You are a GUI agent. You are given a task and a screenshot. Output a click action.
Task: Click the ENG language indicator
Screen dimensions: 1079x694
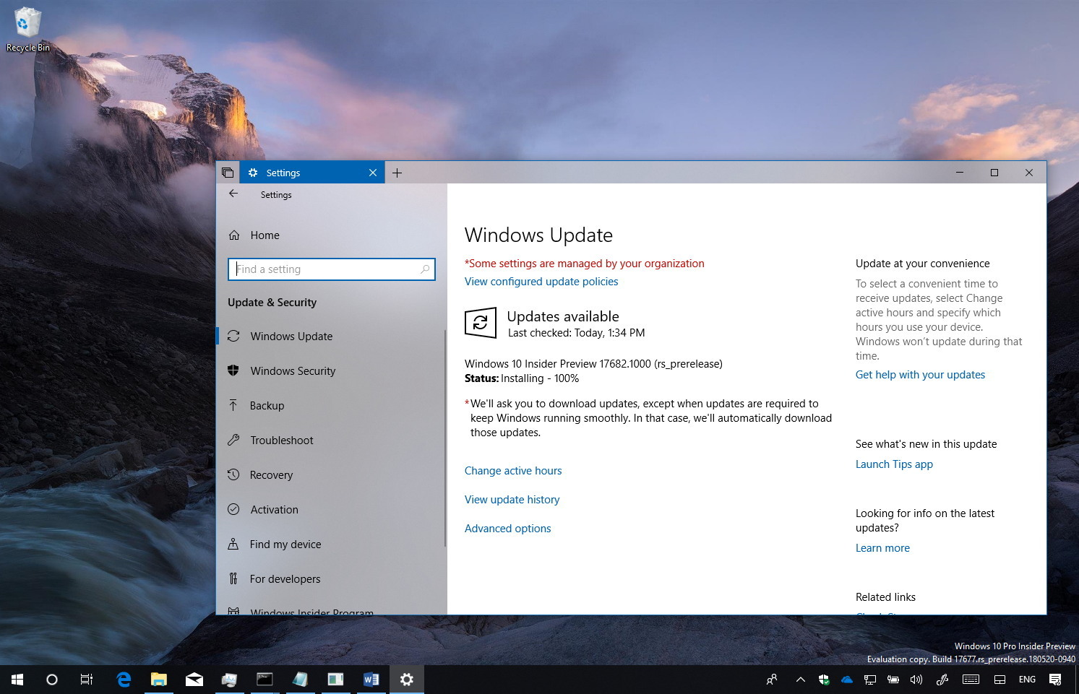tap(1027, 680)
